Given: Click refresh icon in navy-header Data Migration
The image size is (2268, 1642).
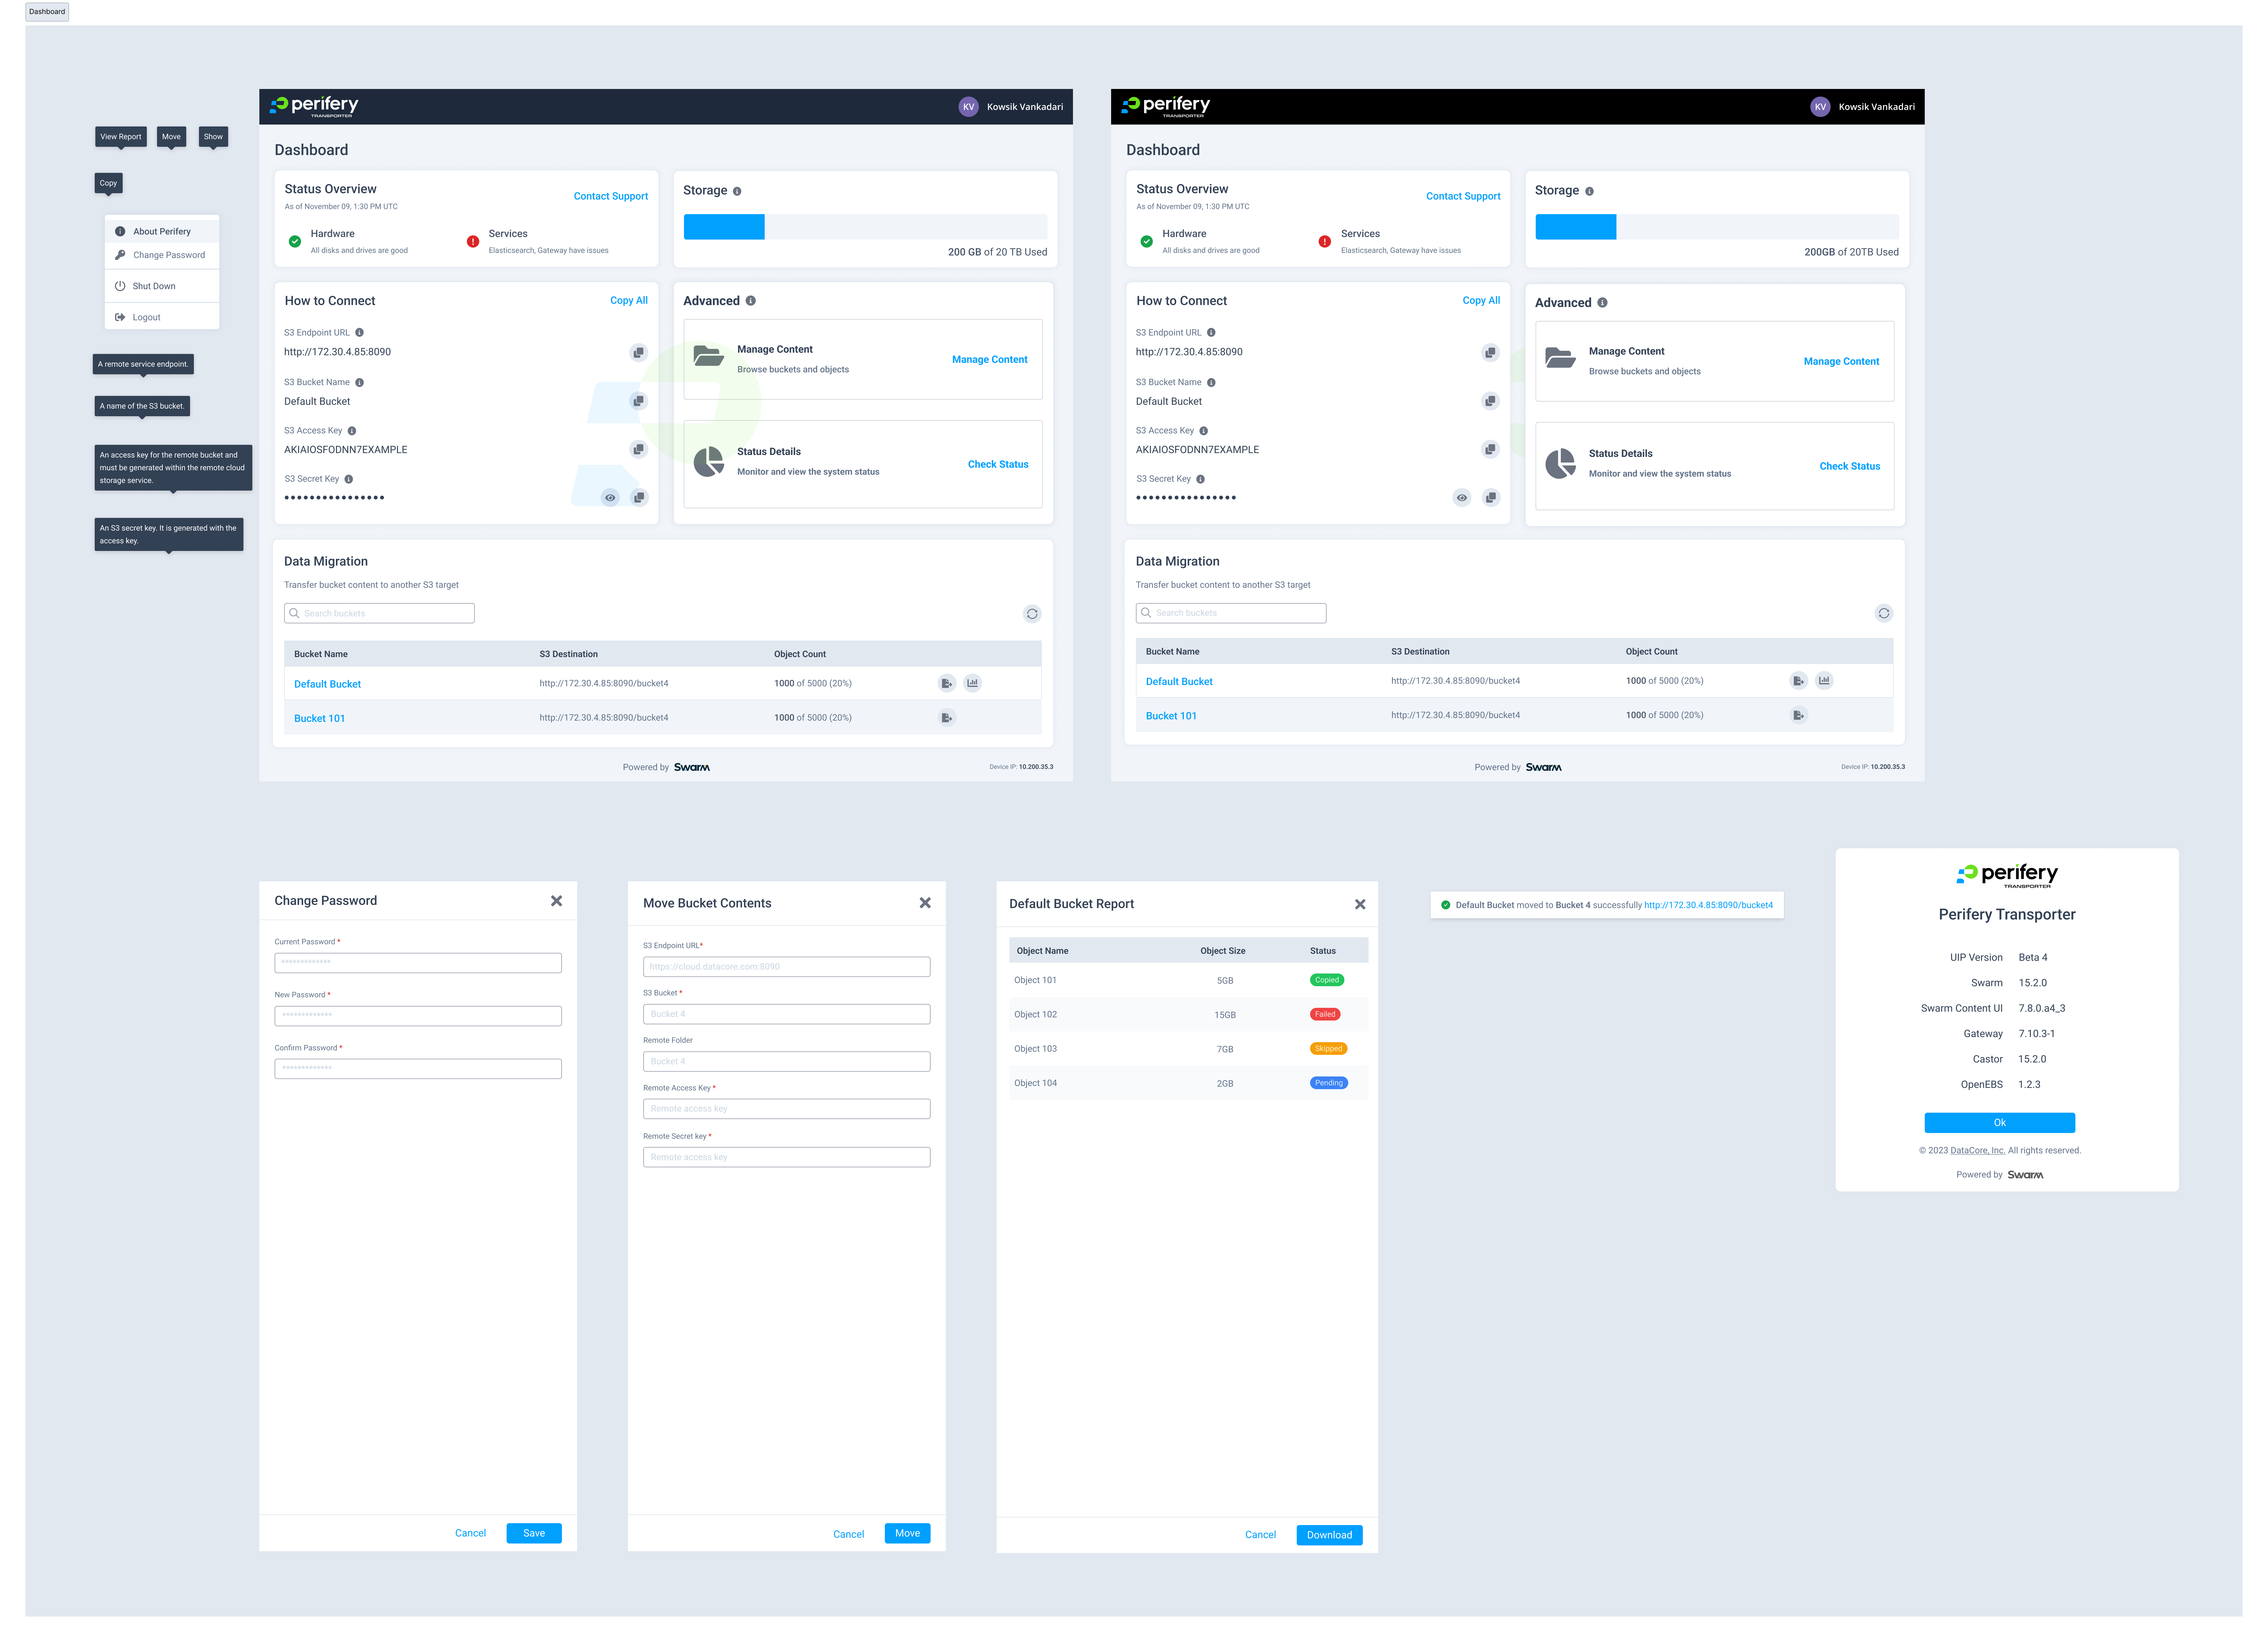Looking at the screenshot, I should [x=1032, y=614].
